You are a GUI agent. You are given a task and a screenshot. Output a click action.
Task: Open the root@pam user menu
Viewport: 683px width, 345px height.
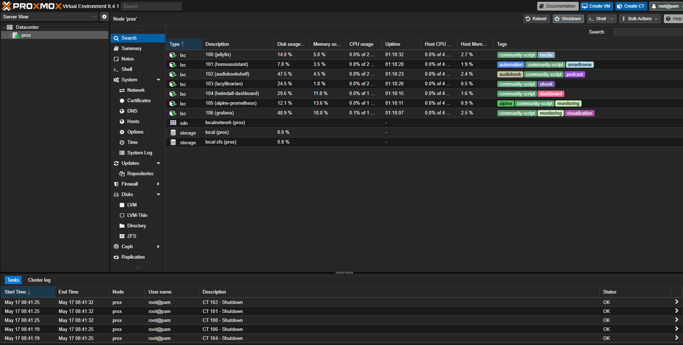click(x=666, y=6)
